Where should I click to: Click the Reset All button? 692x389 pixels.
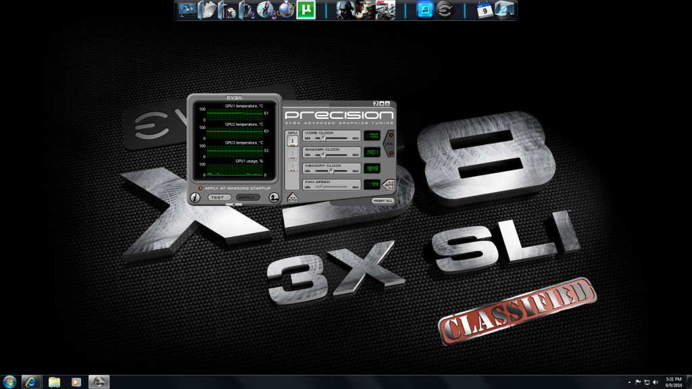pyautogui.click(x=382, y=201)
